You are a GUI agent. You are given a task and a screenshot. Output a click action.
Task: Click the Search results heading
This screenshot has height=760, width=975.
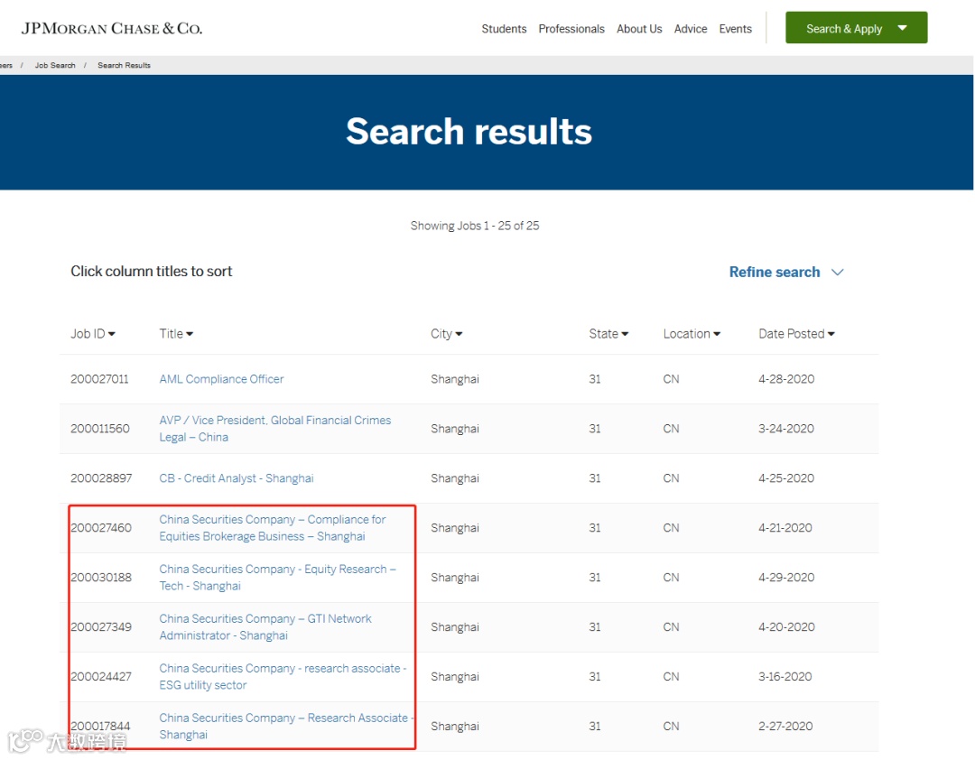pyautogui.click(x=469, y=132)
